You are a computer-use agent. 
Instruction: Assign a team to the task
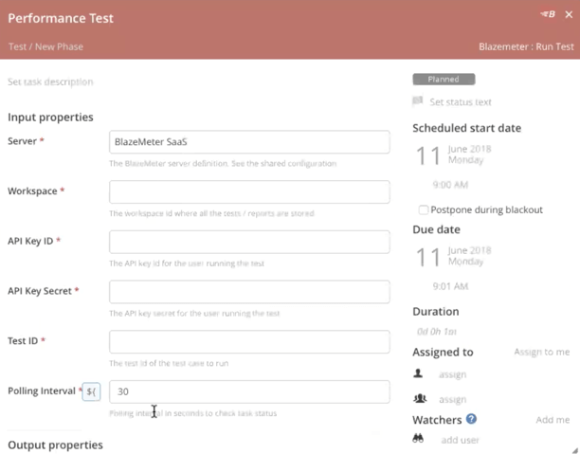point(452,400)
